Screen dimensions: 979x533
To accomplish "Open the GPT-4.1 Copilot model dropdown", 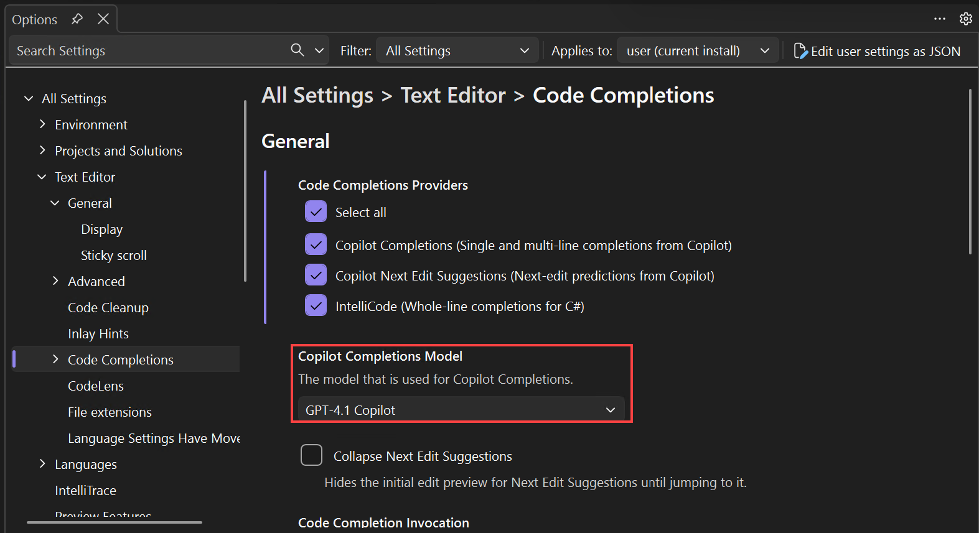I will (x=461, y=410).
